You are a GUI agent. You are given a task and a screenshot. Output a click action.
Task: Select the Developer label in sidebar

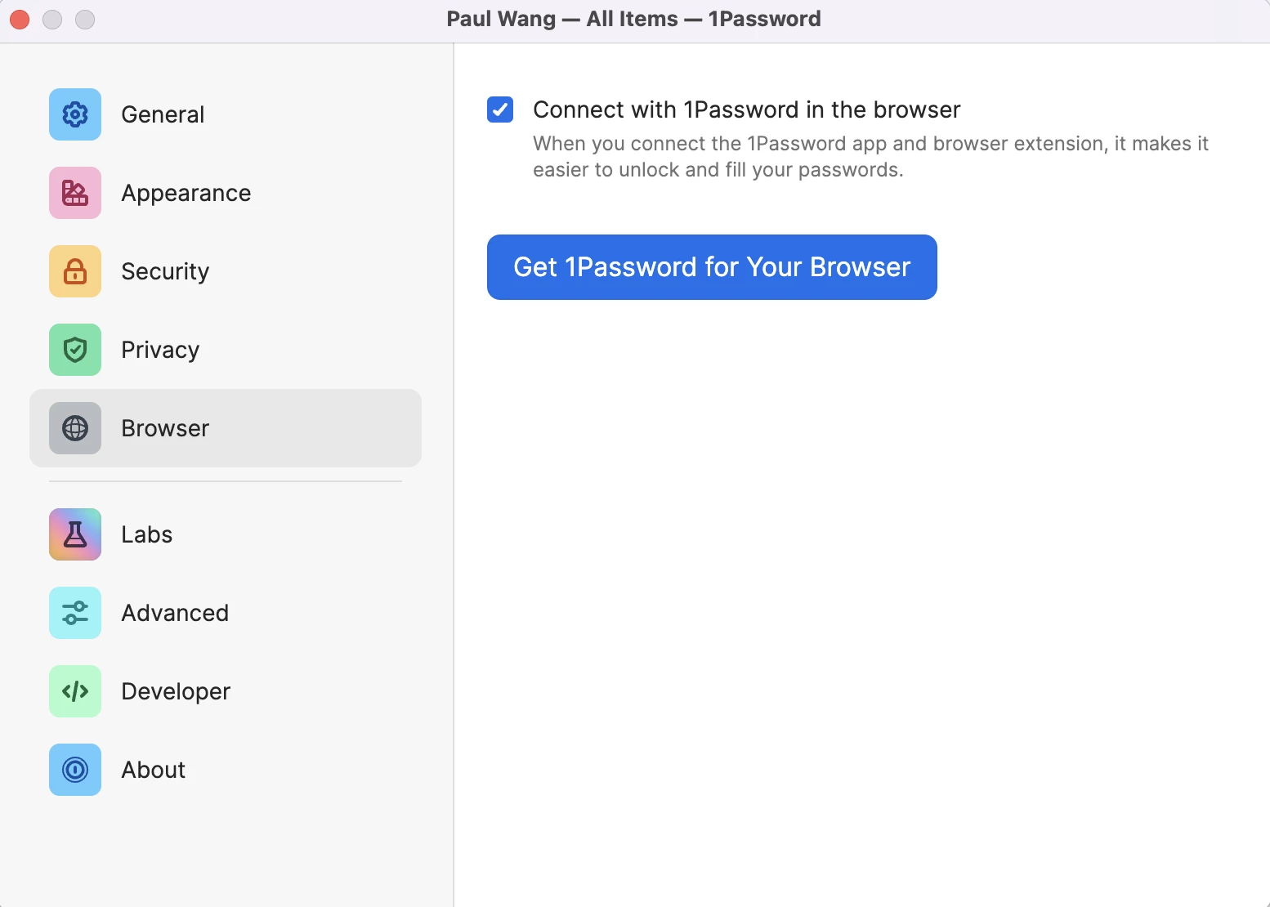pyautogui.click(x=176, y=692)
